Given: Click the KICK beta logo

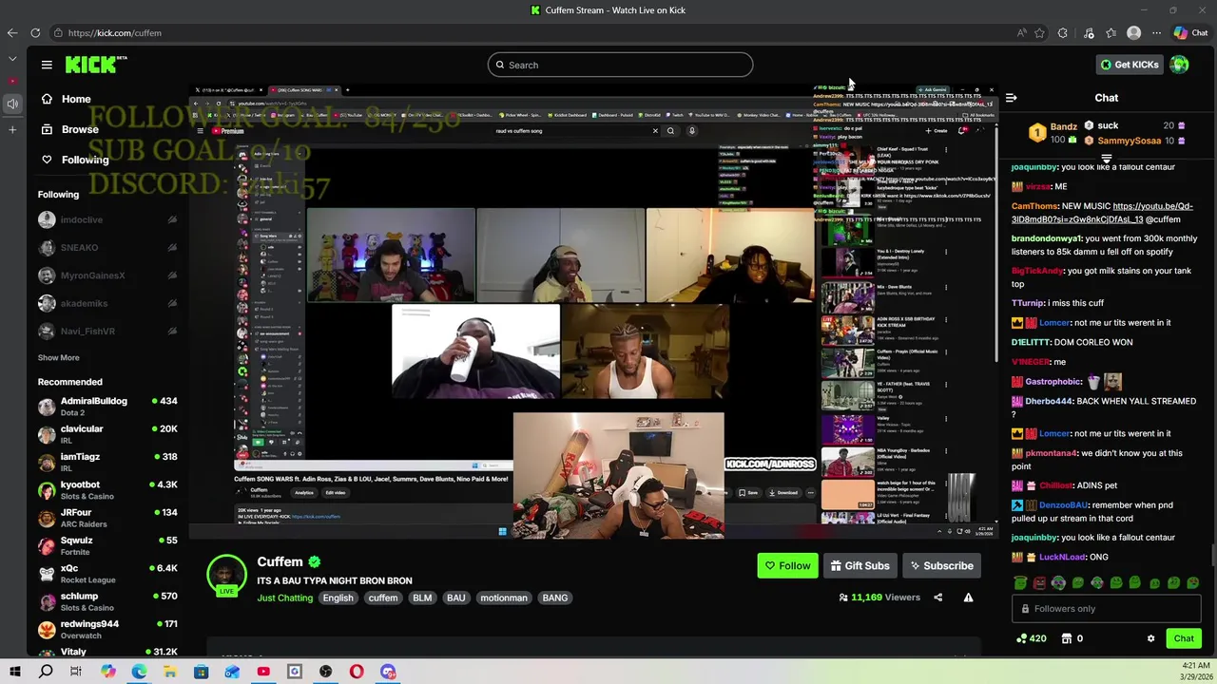Looking at the screenshot, I should (96, 65).
